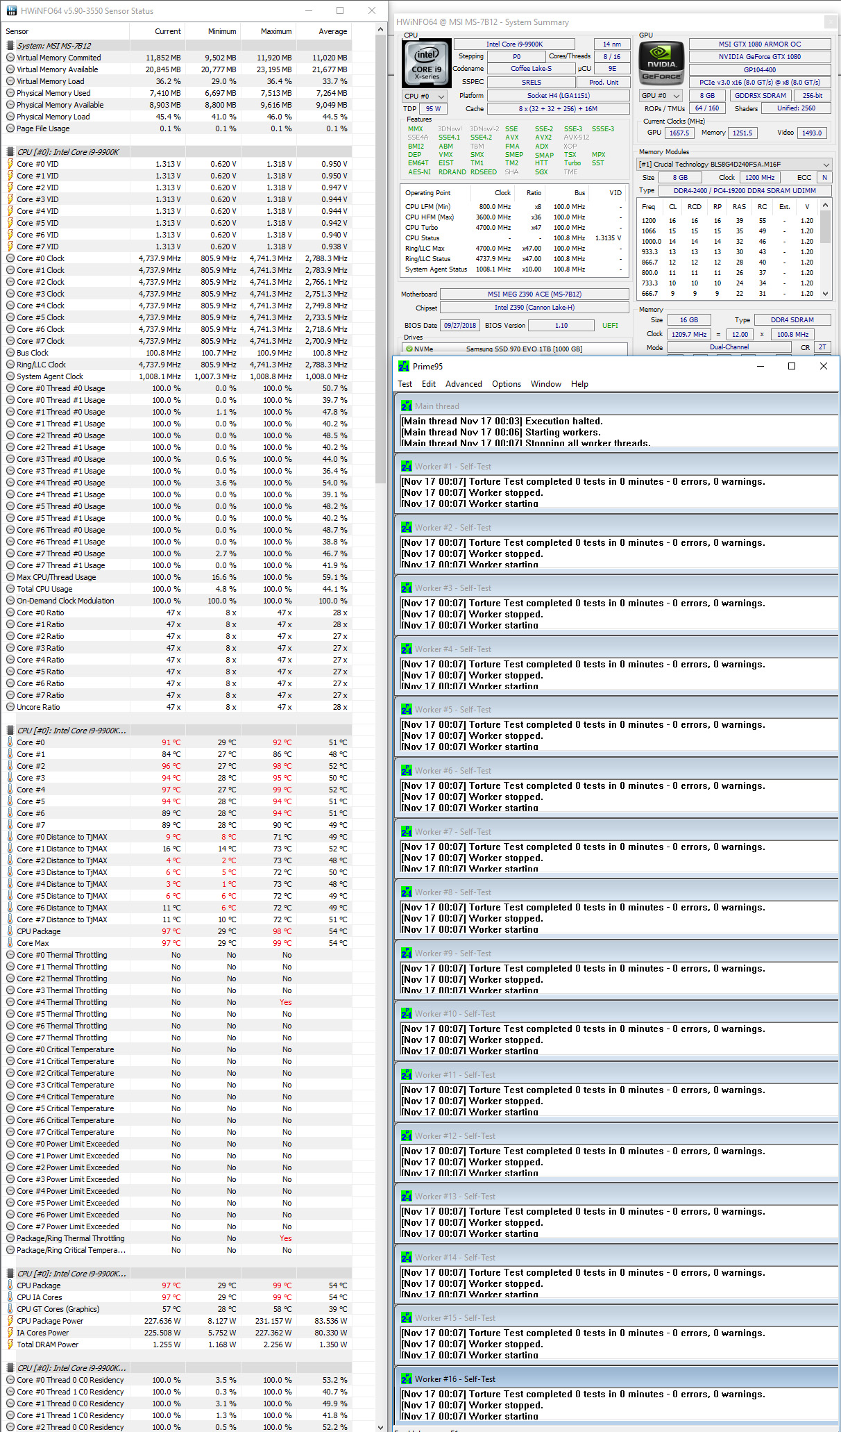Click the sensor list scrollbar up arrow
841x1432 pixels.
click(380, 30)
